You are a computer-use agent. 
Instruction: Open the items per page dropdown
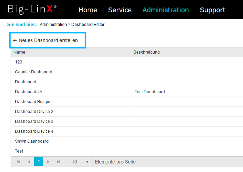81,162
